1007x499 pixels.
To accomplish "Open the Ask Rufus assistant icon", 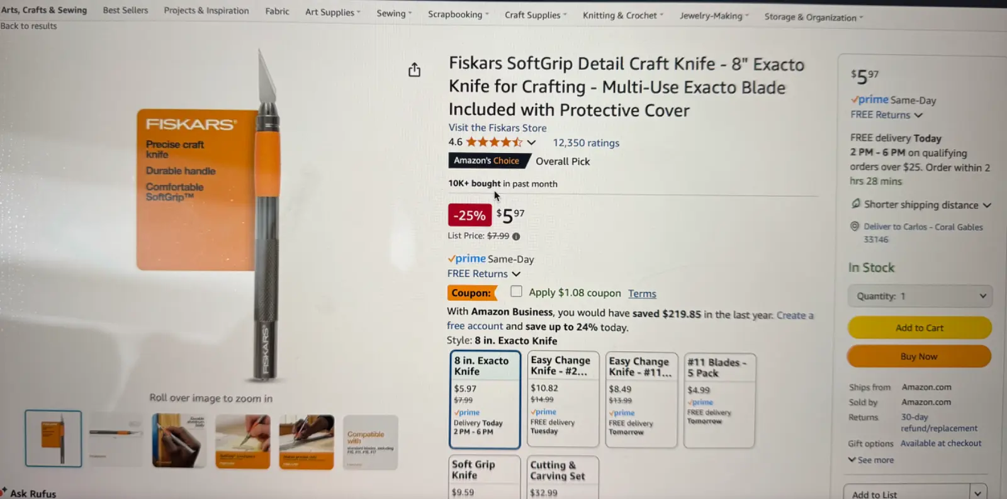I will click(4, 491).
